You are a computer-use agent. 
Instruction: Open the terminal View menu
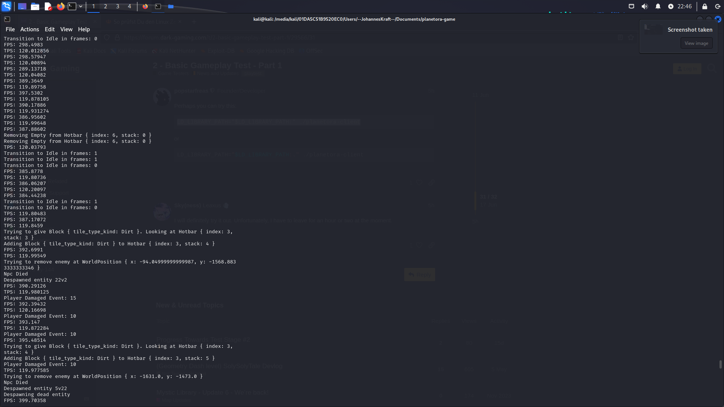tap(66, 29)
